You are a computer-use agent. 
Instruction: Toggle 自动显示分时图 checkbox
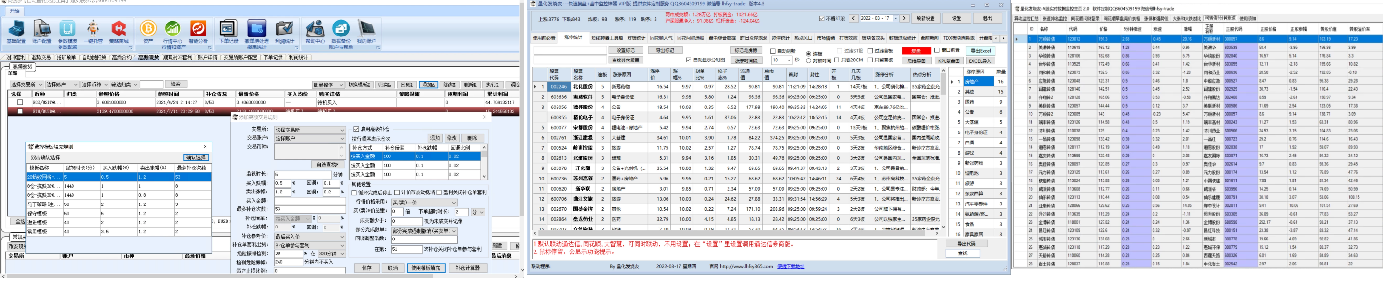click(x=689, y=60)
